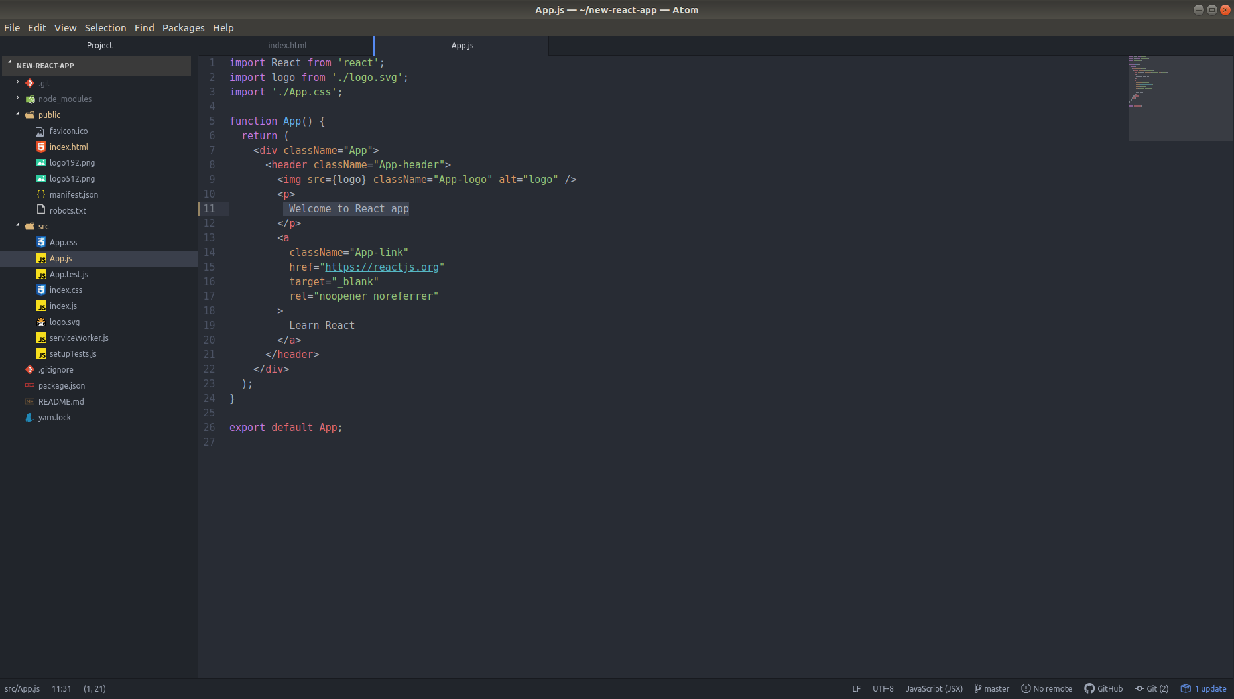Click the JS icon for index.js
Viewport: 1234px width, 699px height.
(x=40, y=306)
